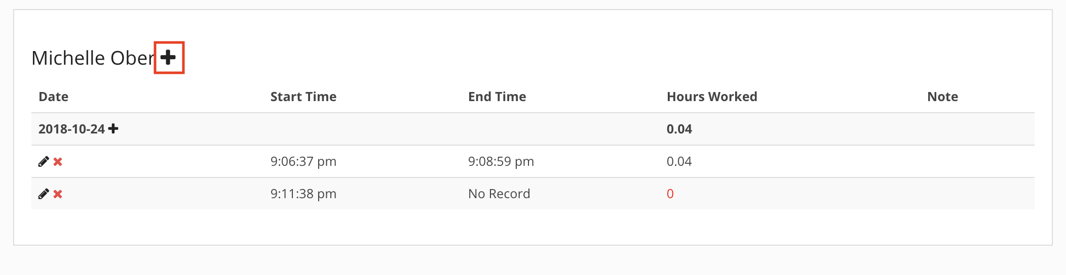Click the red 0 hours worked value
Screen dimensions: 1066x275
coord(670,194)
